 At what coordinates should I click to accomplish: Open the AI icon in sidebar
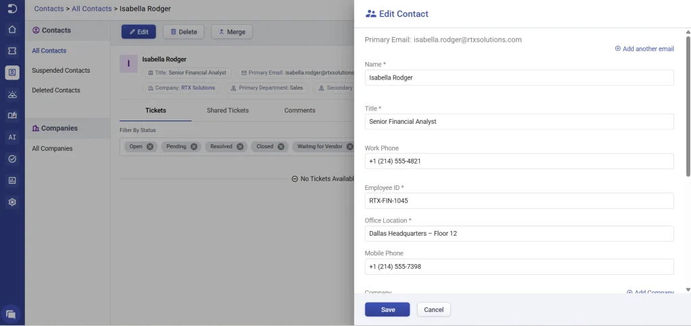coord(12,137)
